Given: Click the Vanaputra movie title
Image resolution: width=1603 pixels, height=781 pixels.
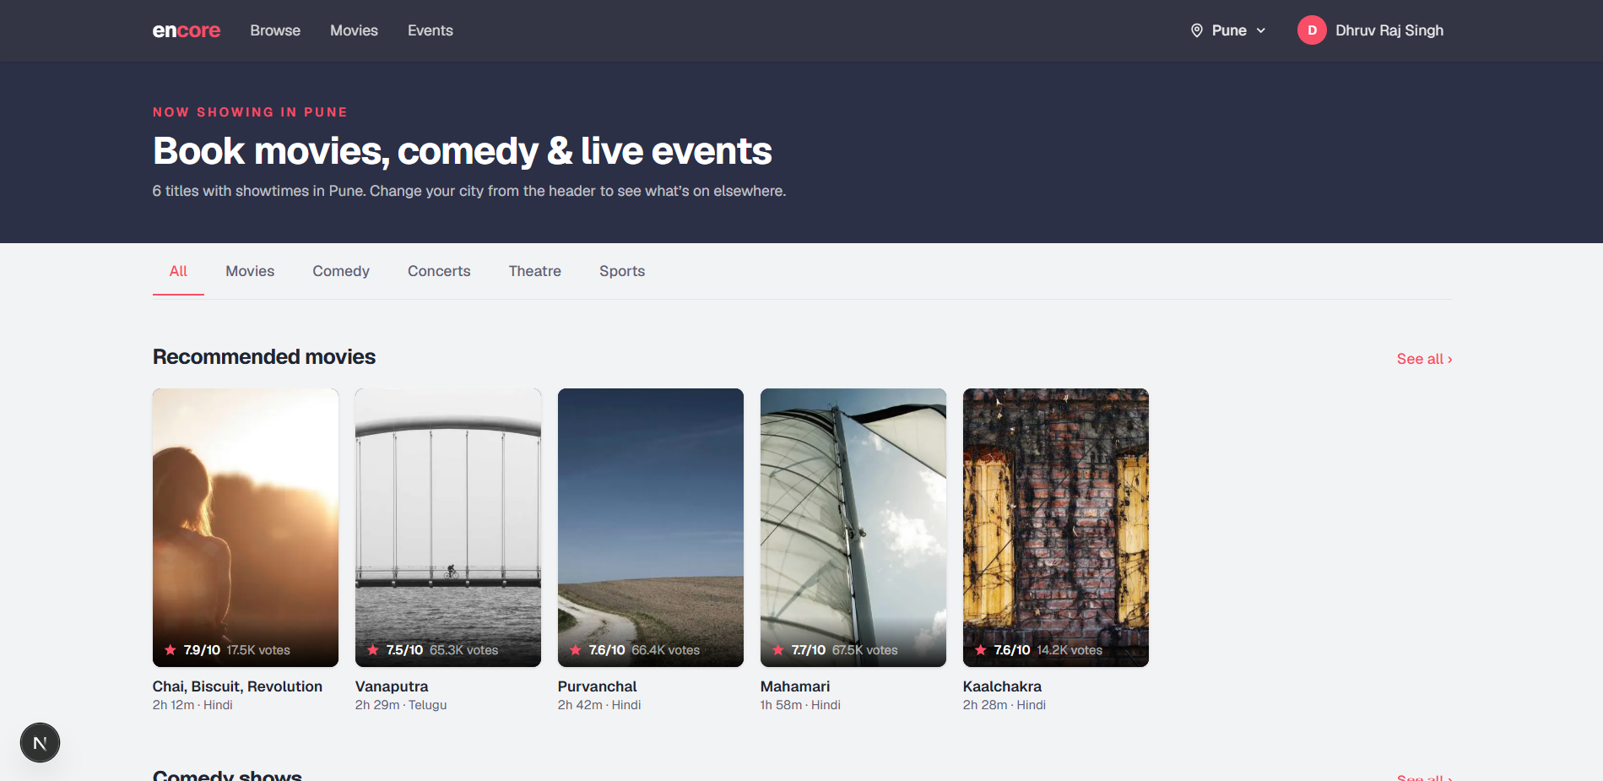Looking at the screenshot, I should (392, 686).
